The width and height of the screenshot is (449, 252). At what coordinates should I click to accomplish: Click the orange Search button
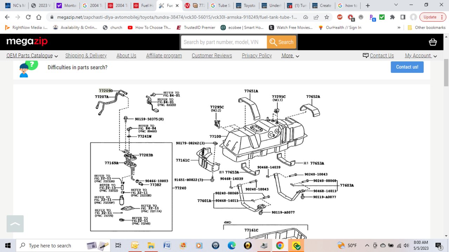282,42
